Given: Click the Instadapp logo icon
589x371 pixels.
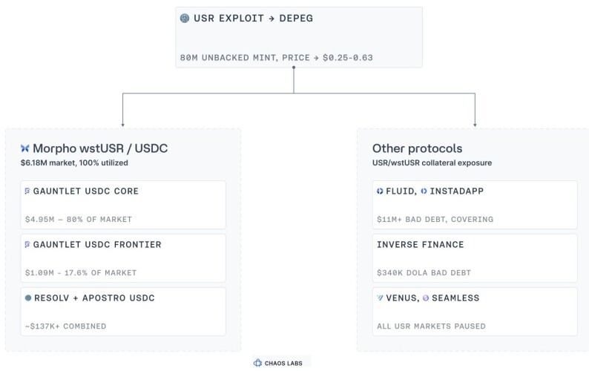Looking at the screenshot, I should pyautogui.click(x=424, y=191).
